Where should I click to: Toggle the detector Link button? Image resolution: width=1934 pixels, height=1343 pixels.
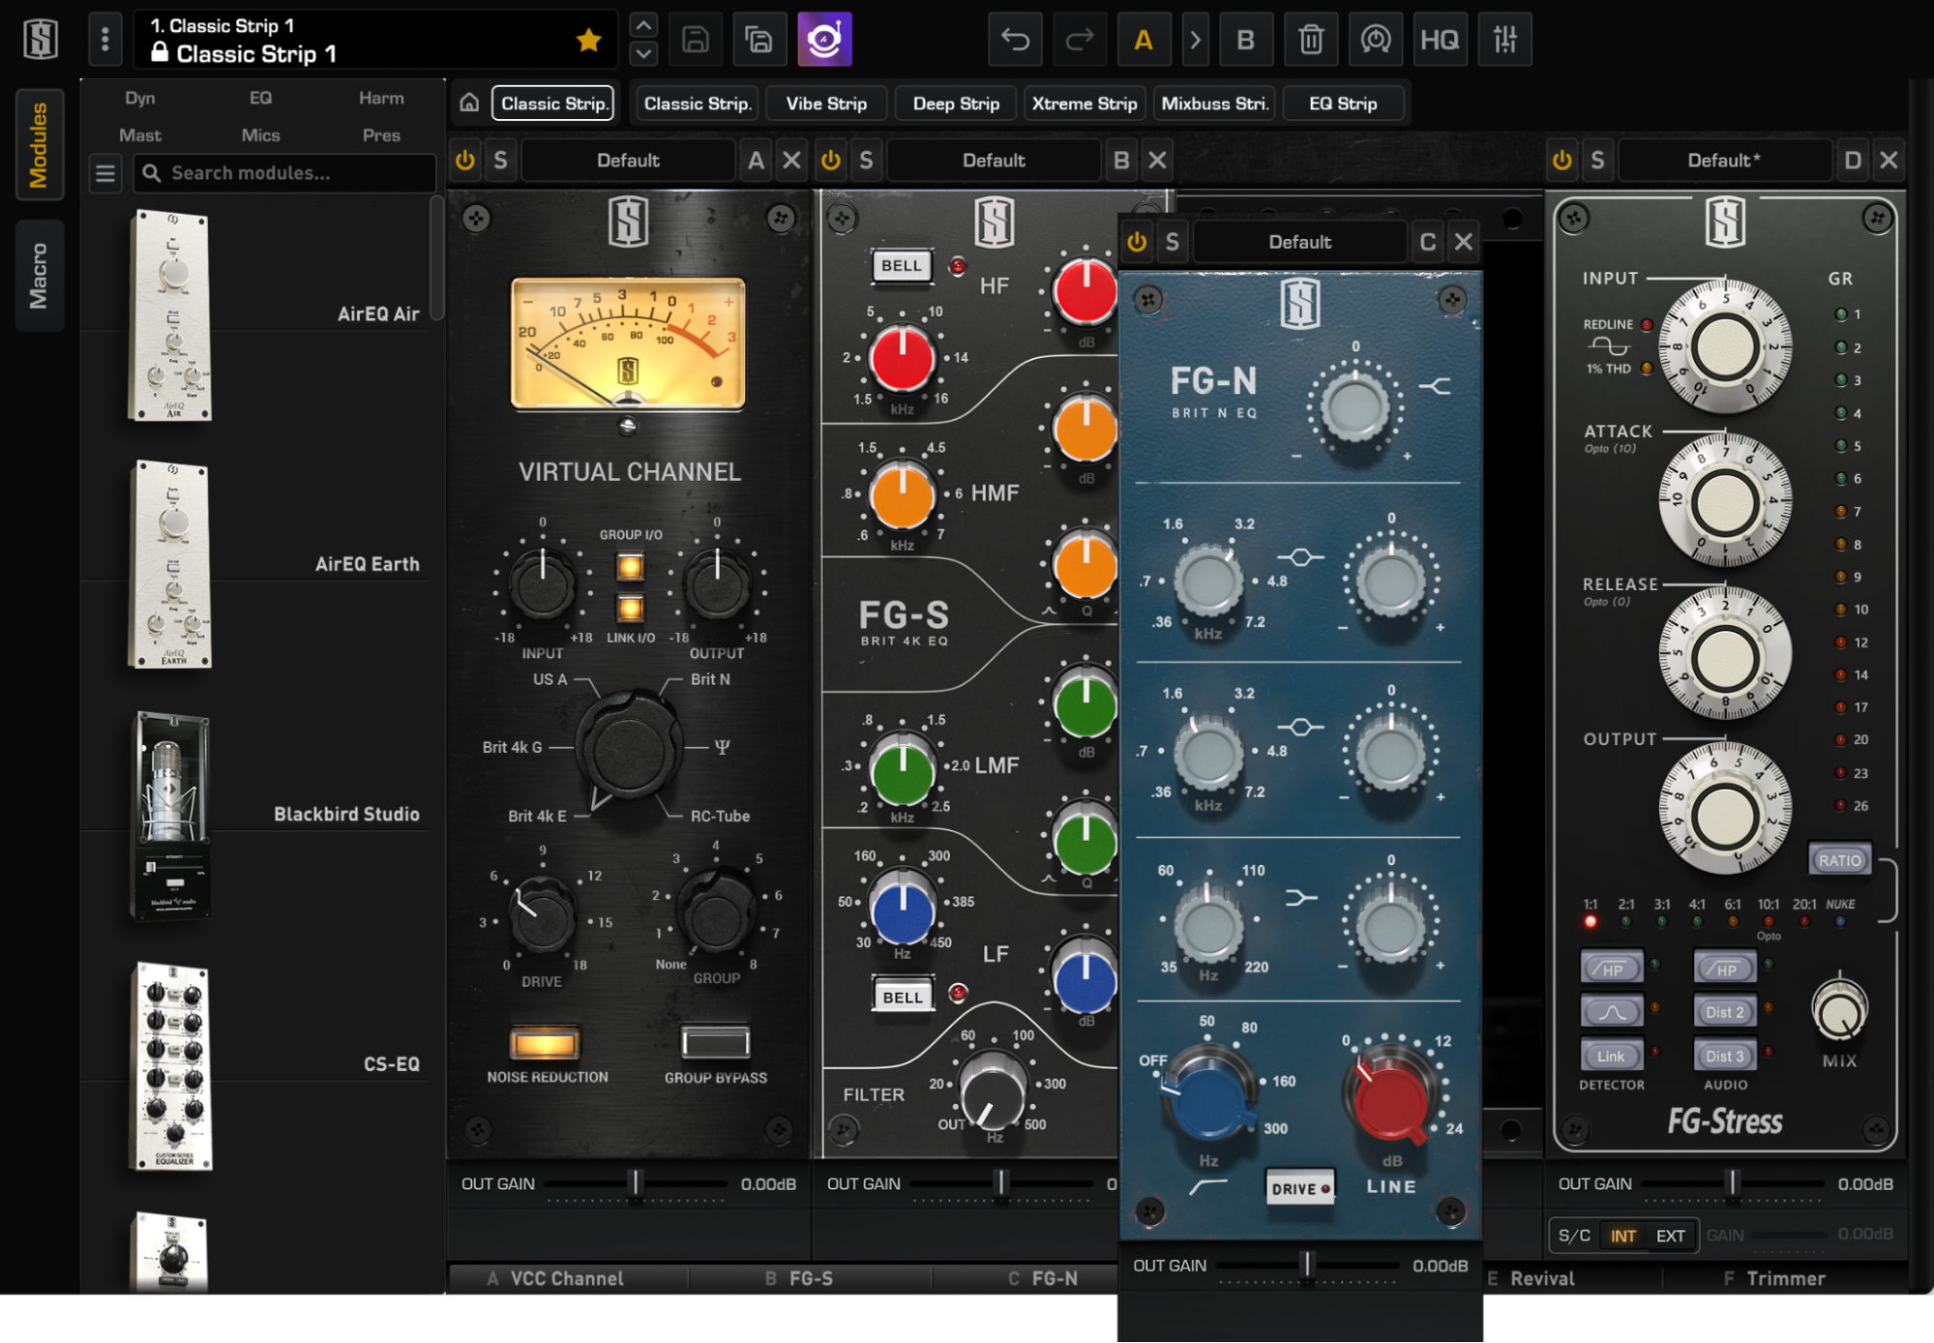pyautogui.click(x=1611, y=1056)
